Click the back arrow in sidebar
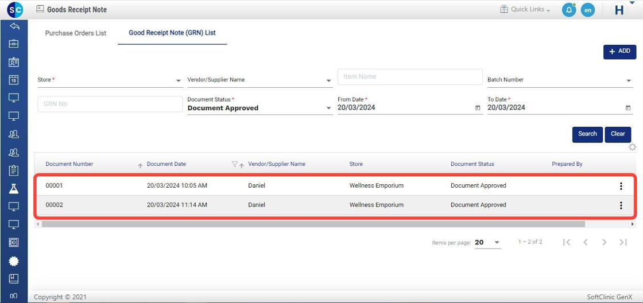The width and height of the screenshot is (643, 303). [x=14, y=26]
